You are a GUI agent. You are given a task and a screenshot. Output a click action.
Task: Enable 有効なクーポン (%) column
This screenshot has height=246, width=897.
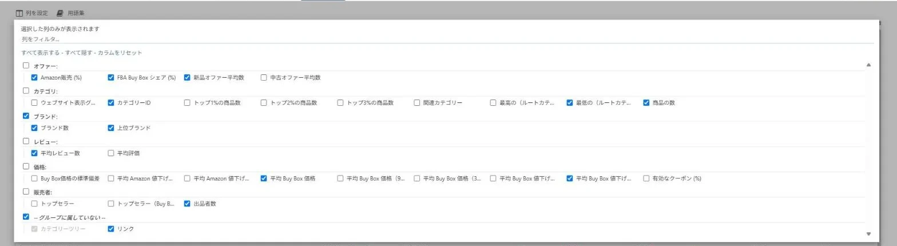pyautogui.click(x=646, y=178)
